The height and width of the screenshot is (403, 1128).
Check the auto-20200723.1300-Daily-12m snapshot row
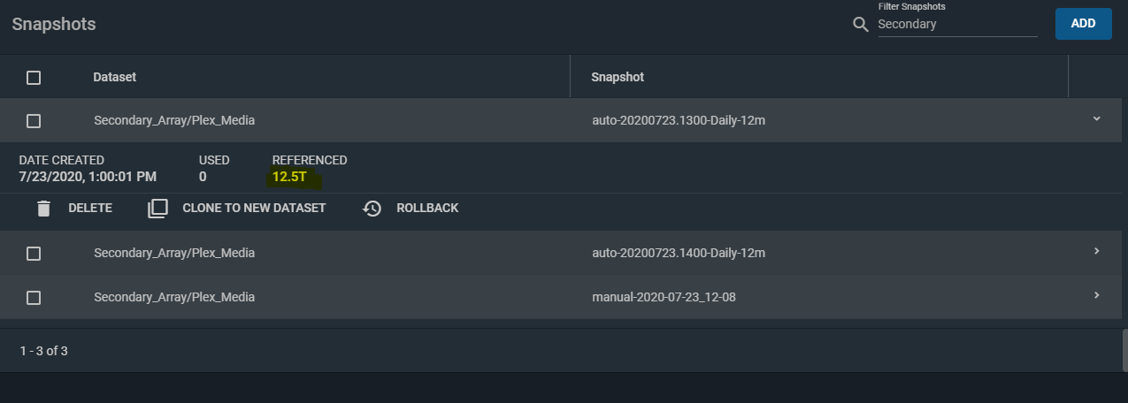pos(34,121)
